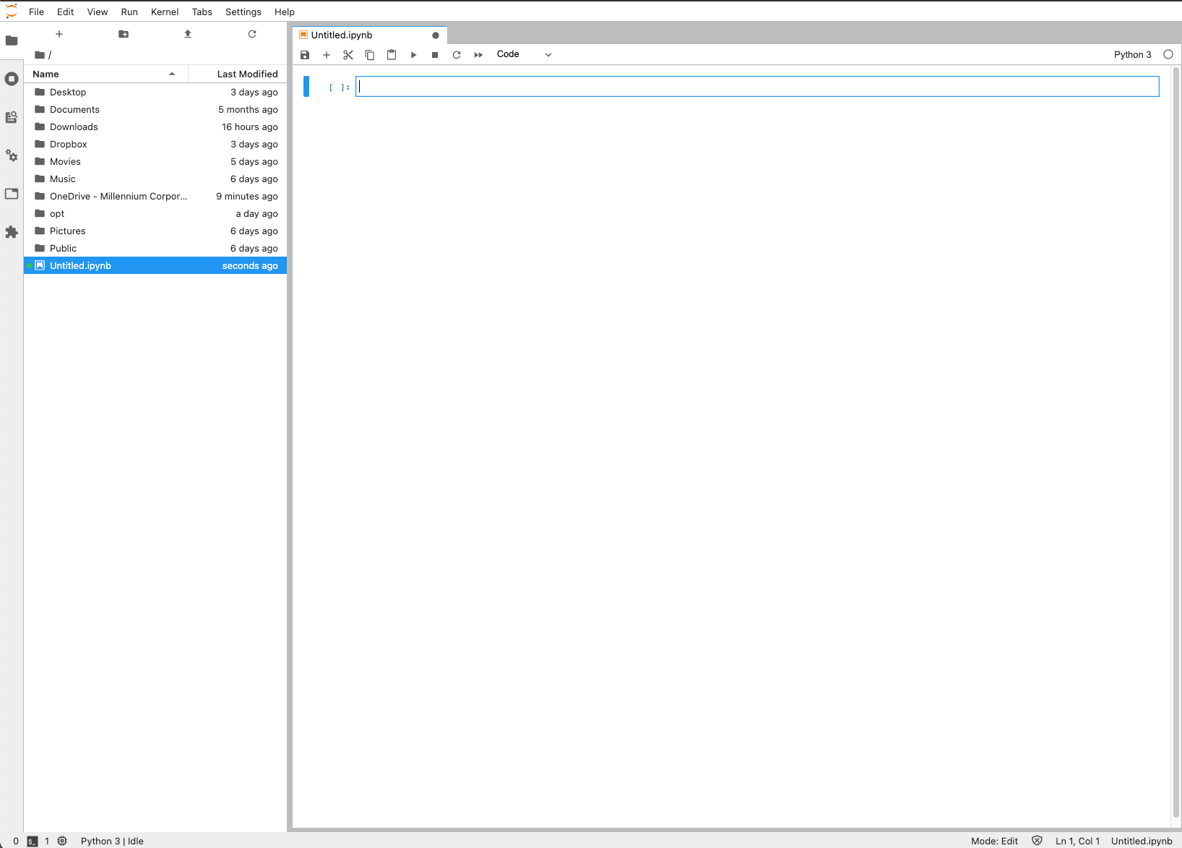Open the Run menu
Image resolution: width=1182 pixels, height=848 pixels.
(x=129, y=12)
